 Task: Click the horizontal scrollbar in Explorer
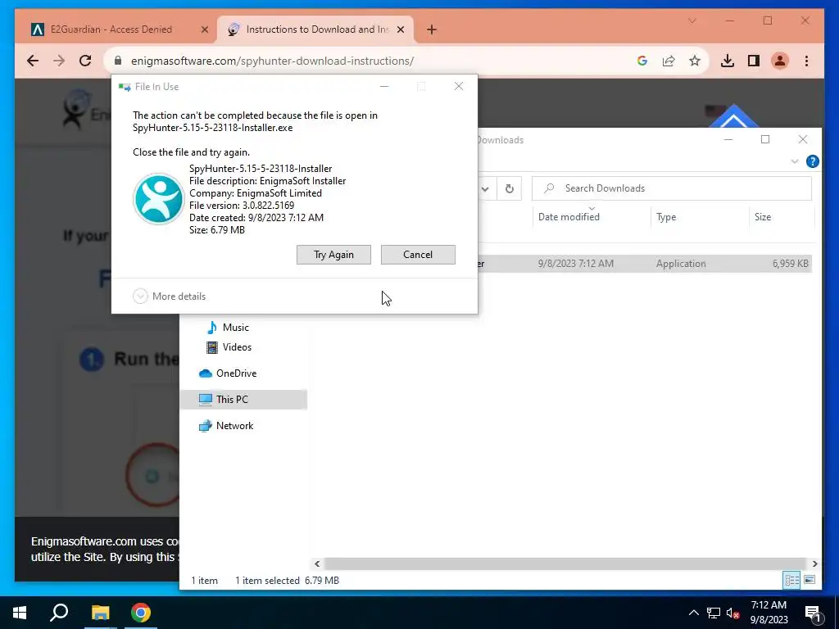(x=565, y=563)
